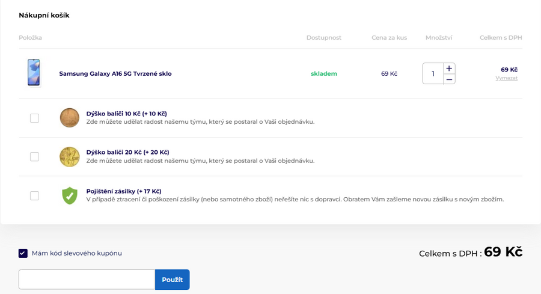Click the gold 20 Kč coin icon

coord(70,156)
